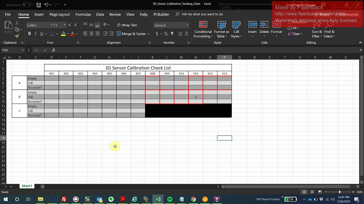Apply red Font Color swatch
The height and width of the screenshot is (204, 364).
click(x=73, y=34)
